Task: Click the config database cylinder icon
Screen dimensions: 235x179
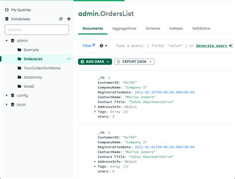Action: (x=12, y=95)
